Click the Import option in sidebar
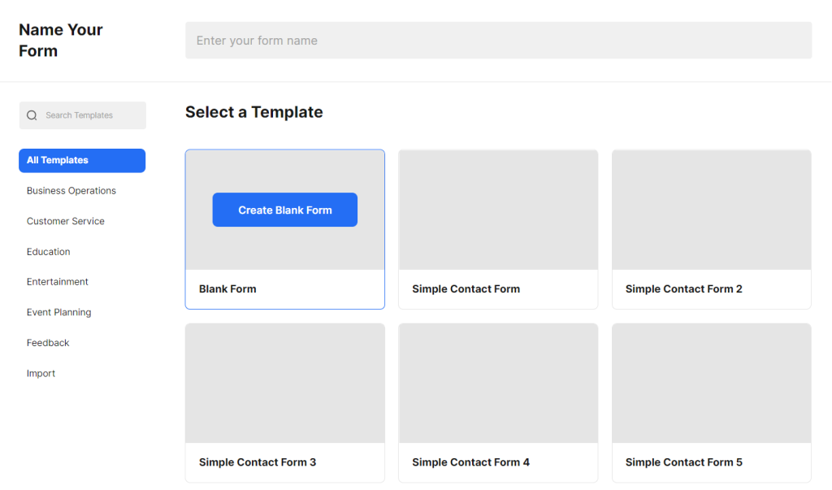This screenshot has height=490, width=832. (41, 373)
